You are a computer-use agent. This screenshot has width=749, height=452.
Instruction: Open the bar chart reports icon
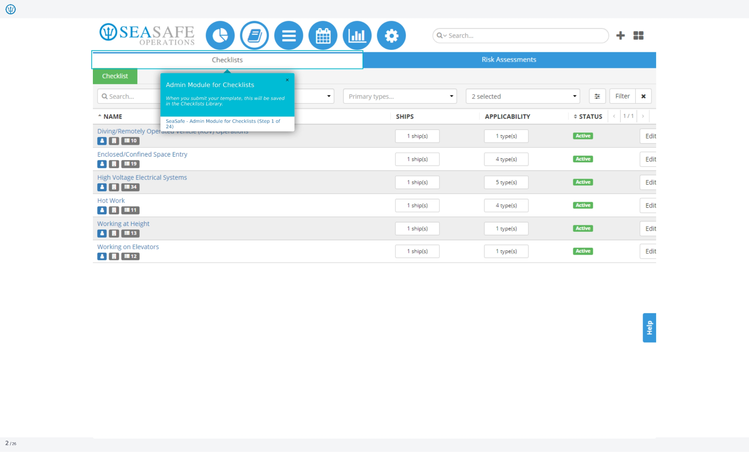point(357,36)
